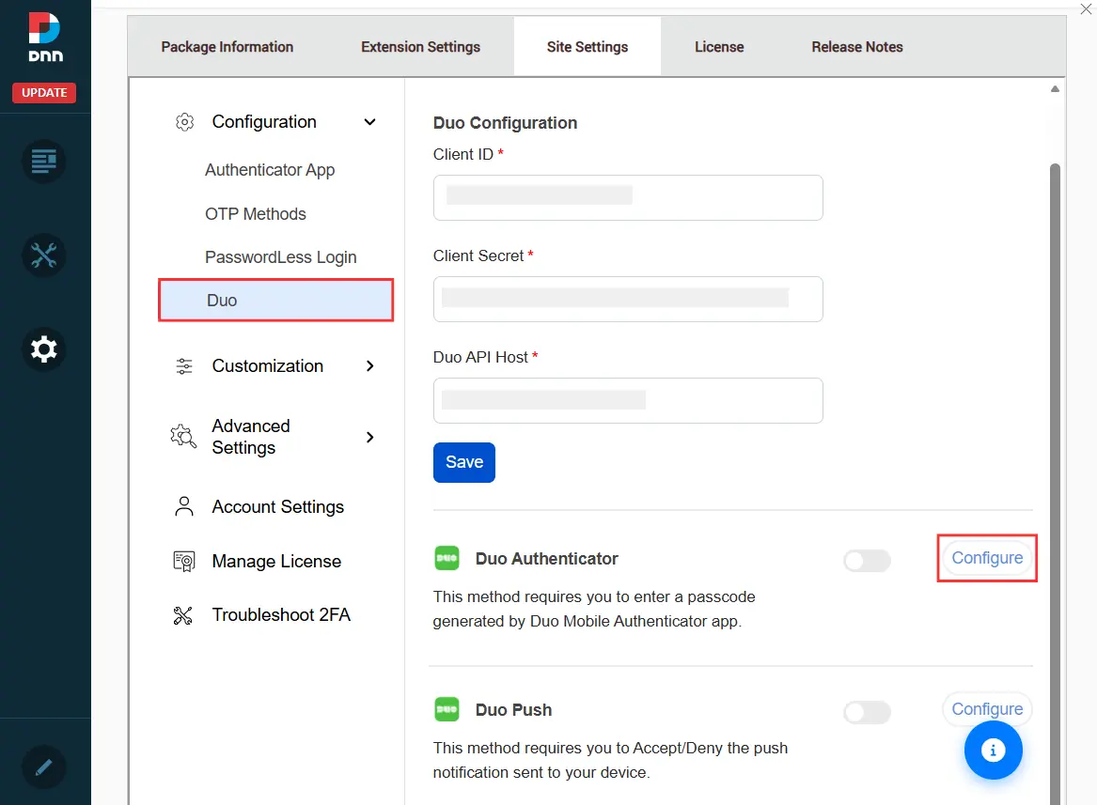This screenshot has height=805, width=1097.
Task: Configure the Duo Push method
Action: click(x=986, y=709)
